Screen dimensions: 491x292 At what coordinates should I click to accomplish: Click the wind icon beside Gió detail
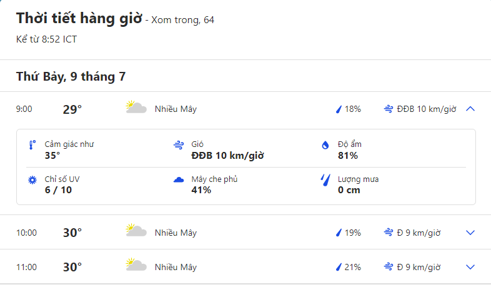click(179, 145)
